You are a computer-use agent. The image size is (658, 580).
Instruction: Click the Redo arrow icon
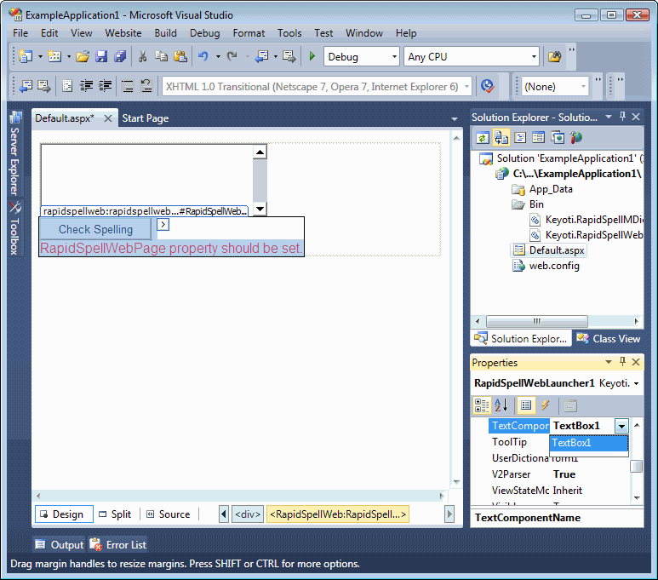(232, 56)
